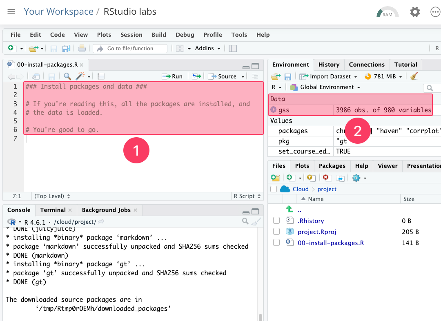441x321 pixels.
Task: Check the 00-install-packages.R file checkbox
Action: click(276, 242)
